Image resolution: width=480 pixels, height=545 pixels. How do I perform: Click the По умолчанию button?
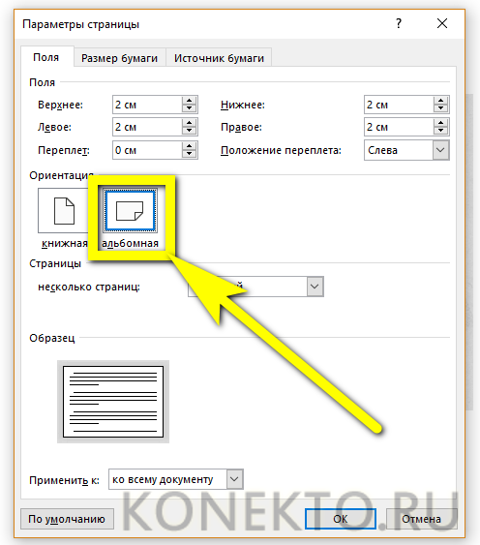pyautogui.click(x=67, y=519)
